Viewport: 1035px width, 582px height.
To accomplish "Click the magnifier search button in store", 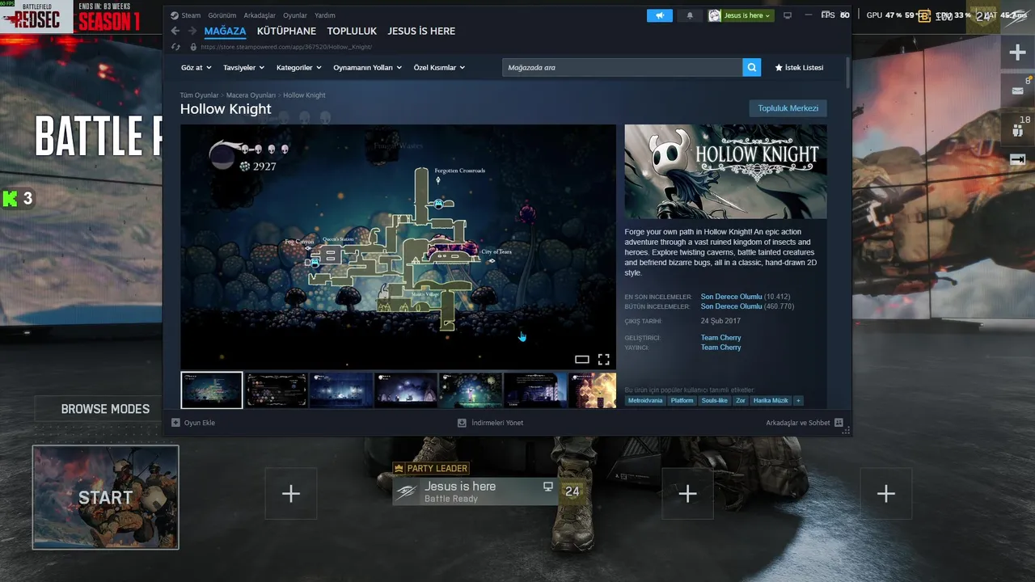I will [752, 67].
